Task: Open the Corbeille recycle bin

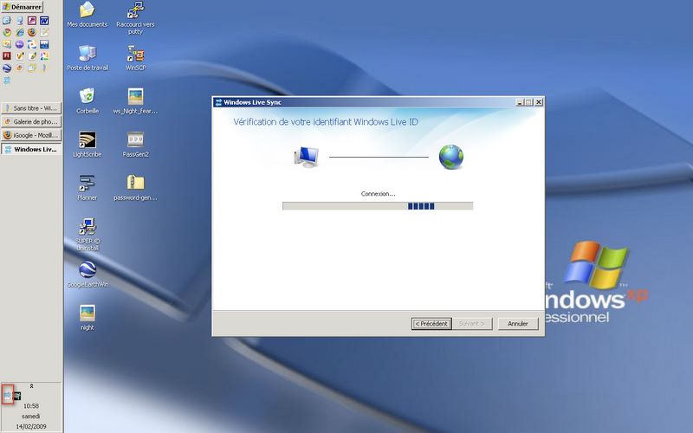Action: click(87, 101)
